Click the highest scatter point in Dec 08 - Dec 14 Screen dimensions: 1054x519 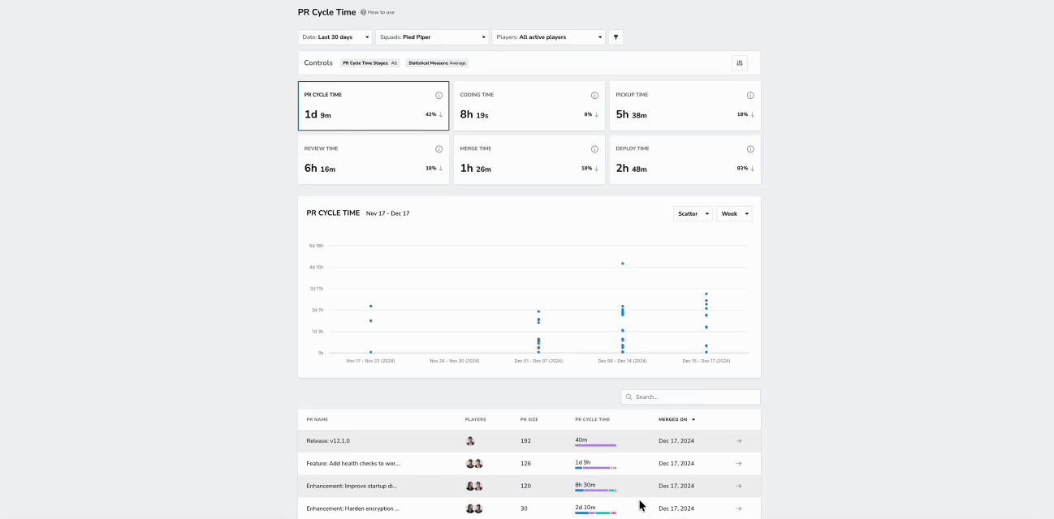pos(623,264)
